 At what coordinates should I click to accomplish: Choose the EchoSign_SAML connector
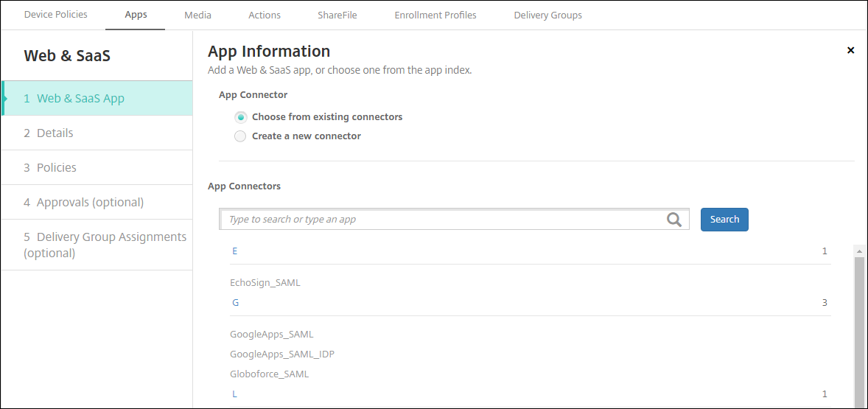pos(265,283)
